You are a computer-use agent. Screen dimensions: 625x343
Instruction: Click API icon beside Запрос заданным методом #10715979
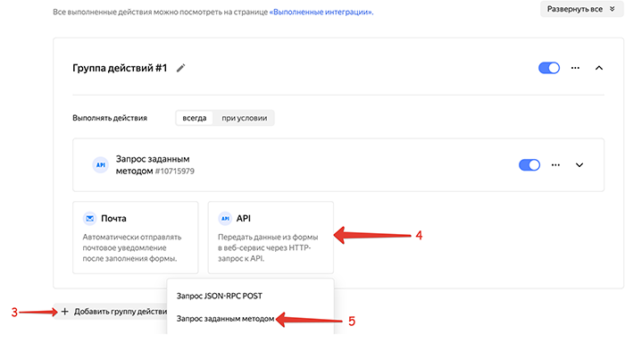click(100, 164)
